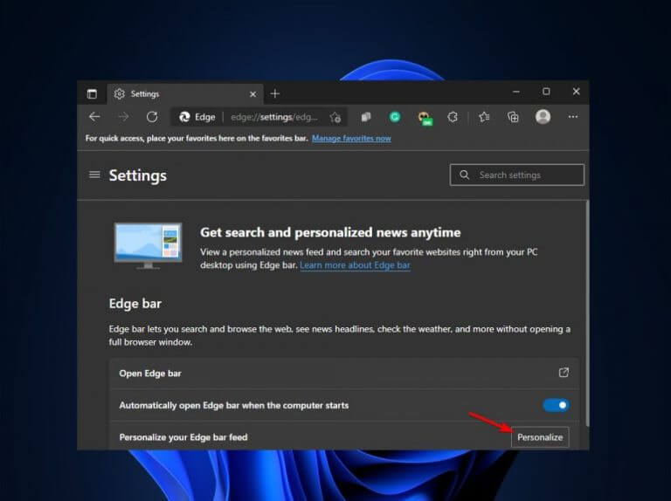671x501 pixels.
Task: Open the Grammarly extension icon
Action: click(395, 117)
